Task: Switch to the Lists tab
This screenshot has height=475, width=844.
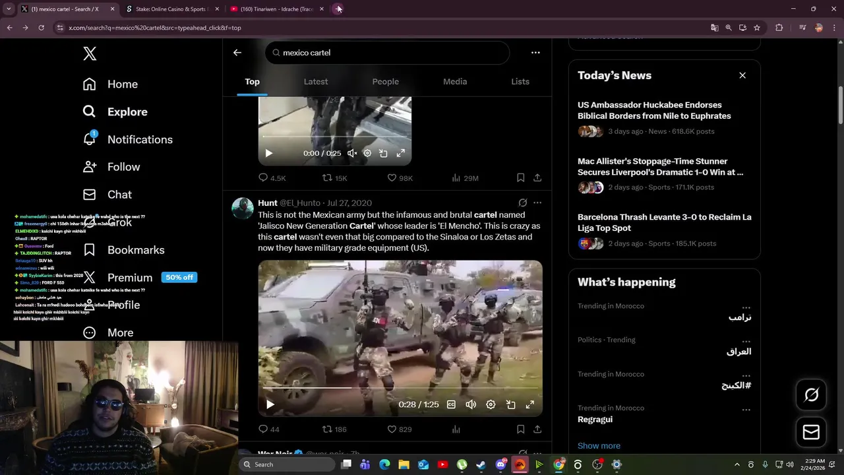Action: (x=520, y=82)
